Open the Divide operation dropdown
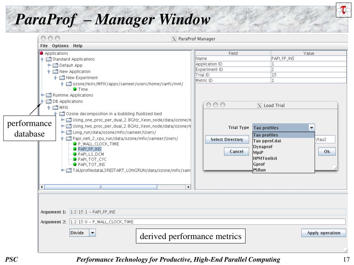Viewport: 354px width, 265px height. pyautogui.click(x=93, y=233)
